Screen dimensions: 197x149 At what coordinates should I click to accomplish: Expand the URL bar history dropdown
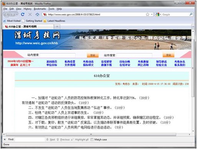point(152,14)
